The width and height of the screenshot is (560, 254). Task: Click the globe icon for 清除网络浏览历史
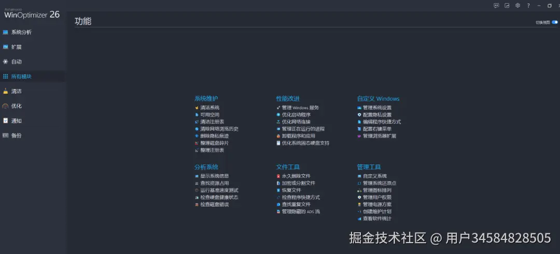197,129
